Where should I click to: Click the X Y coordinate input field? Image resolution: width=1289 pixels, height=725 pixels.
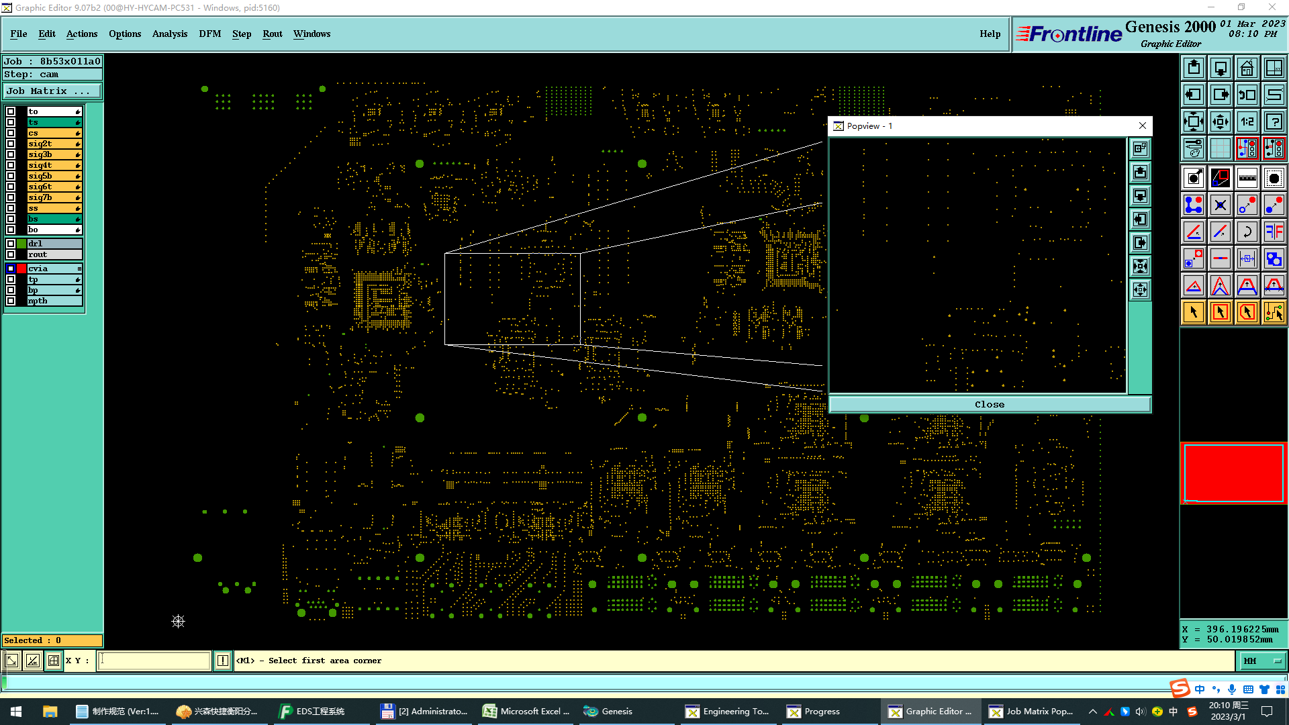(x=154, y=661)
